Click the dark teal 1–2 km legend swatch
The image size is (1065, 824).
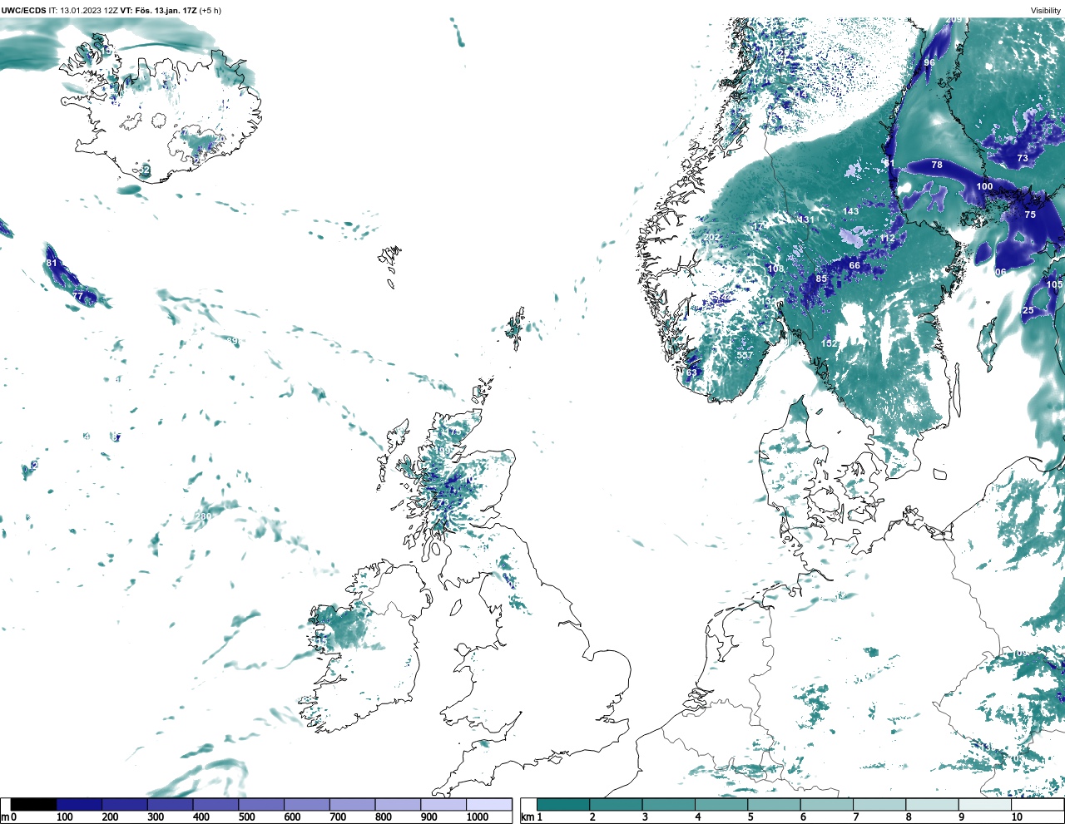[x=563, y=804]
